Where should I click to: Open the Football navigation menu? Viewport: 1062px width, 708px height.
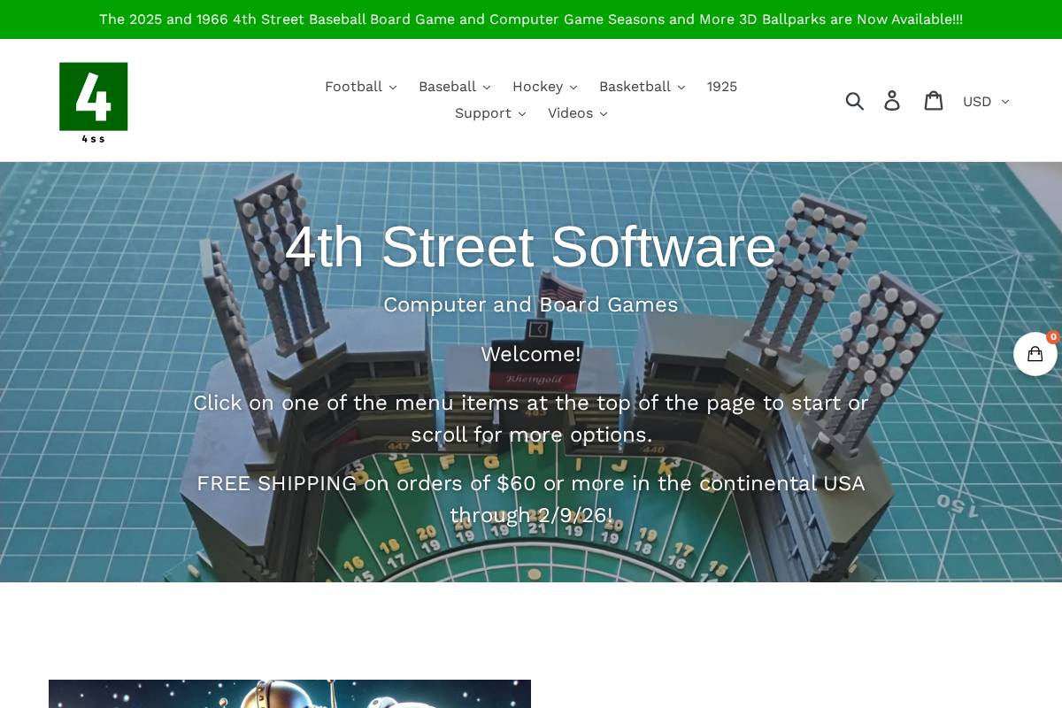point(353,87)
